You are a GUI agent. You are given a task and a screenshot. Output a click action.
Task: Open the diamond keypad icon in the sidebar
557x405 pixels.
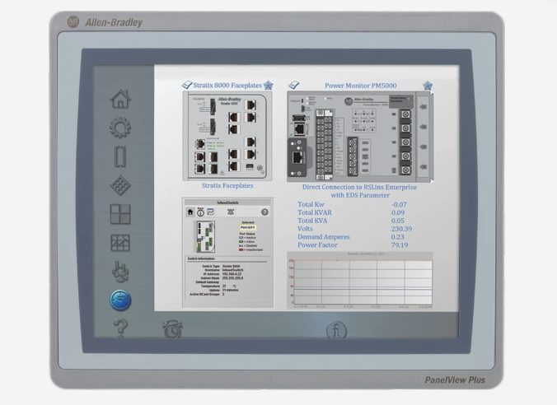click(120, 185)
